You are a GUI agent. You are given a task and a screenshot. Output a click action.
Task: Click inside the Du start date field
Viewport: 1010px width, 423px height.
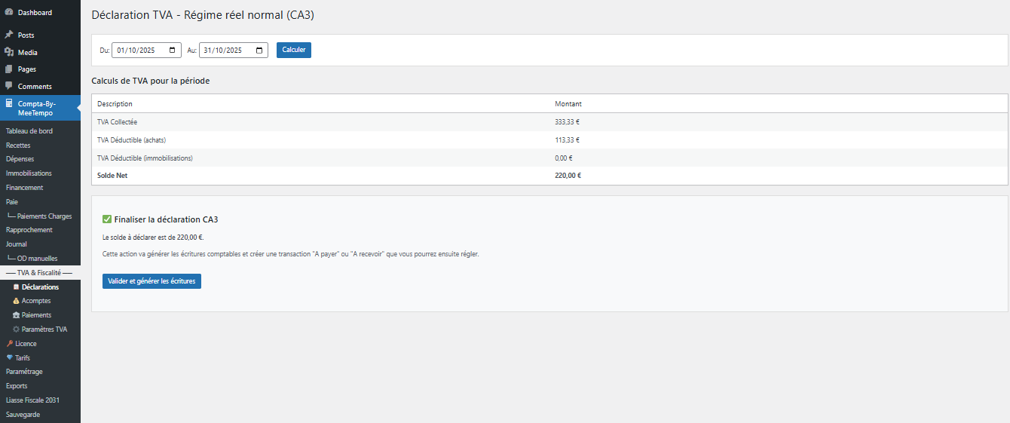[137, 51]
